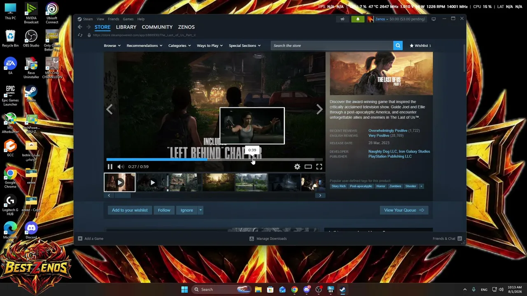527x296 pixels.
Task: Open video settings gear
Action: 297,166
